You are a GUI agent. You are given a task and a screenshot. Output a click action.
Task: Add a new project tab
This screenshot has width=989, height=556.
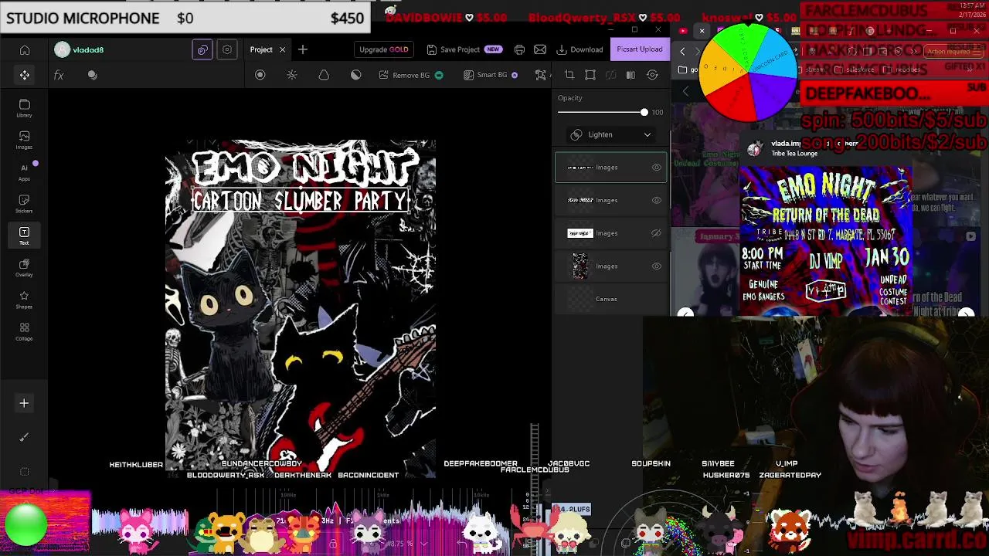(303, 49)
